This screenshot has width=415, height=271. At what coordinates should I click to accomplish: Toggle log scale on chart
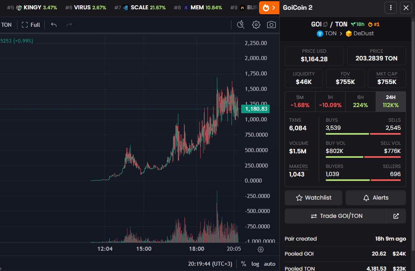[x=255, y=264]
